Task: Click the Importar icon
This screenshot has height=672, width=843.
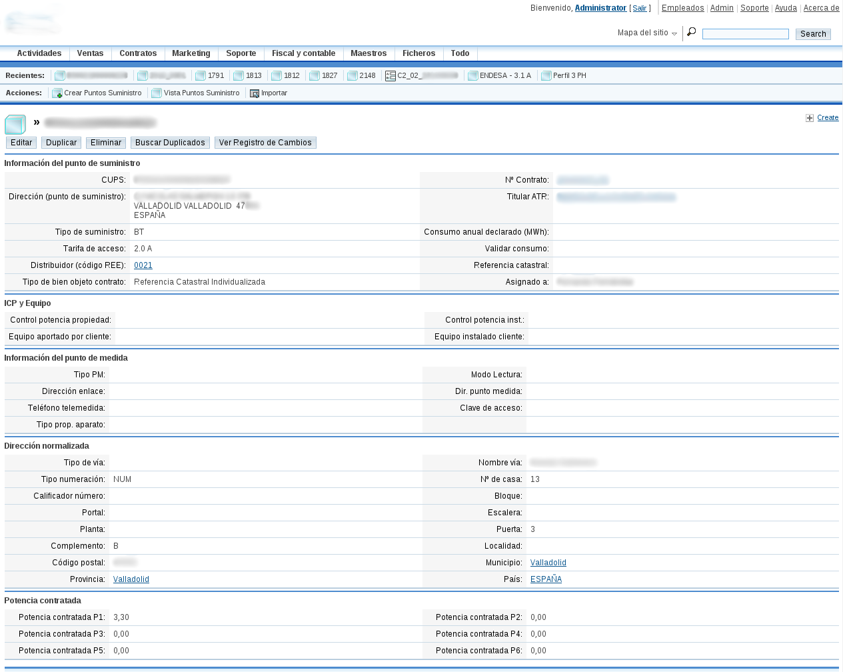Action: click(x=255, y=93)
